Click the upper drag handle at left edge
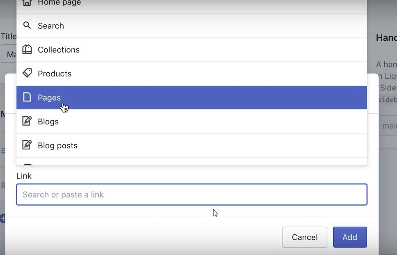 click(x=3, y=151)
